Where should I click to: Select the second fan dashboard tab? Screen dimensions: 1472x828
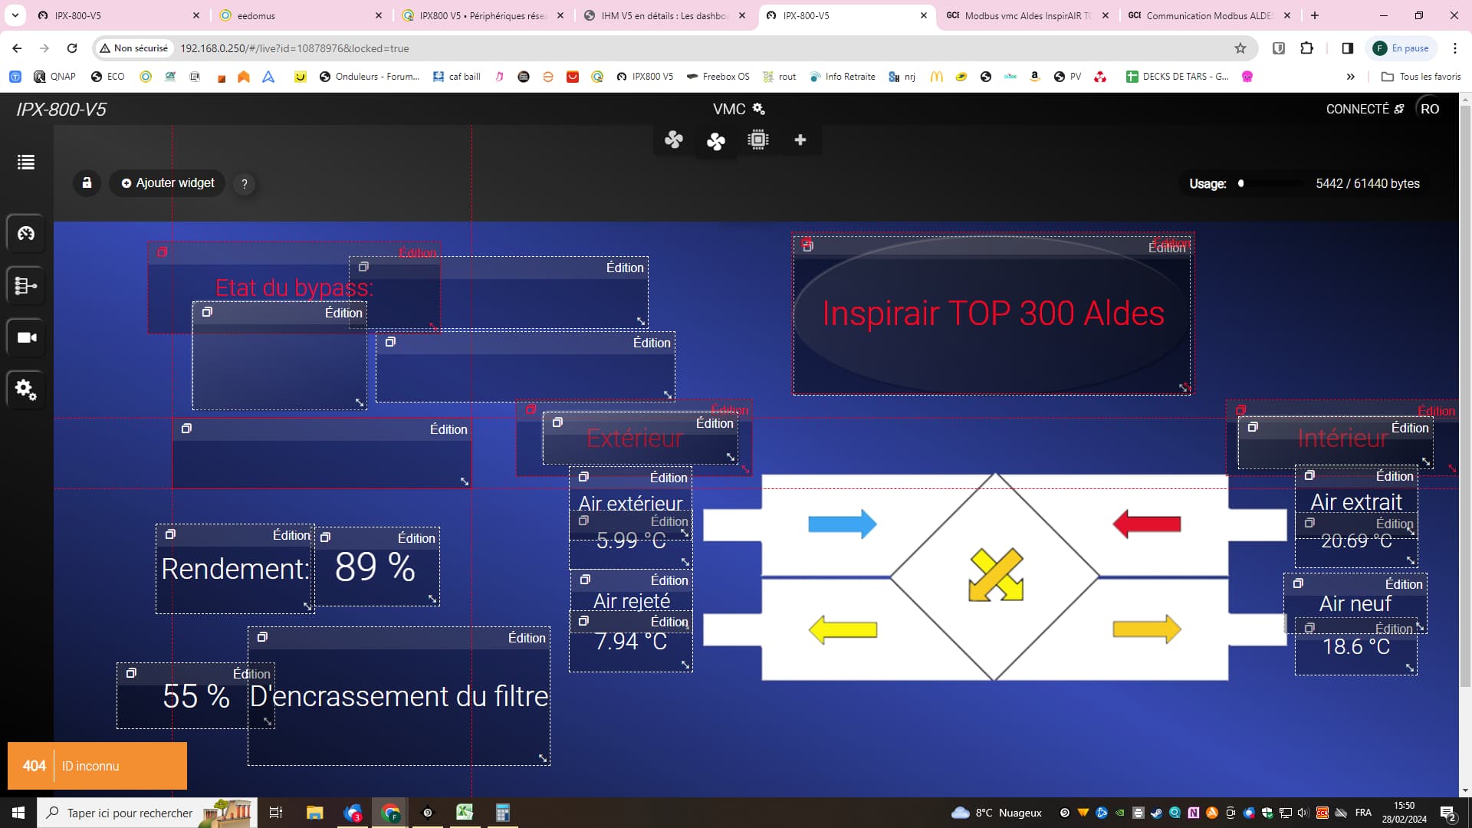pos(716,141)
